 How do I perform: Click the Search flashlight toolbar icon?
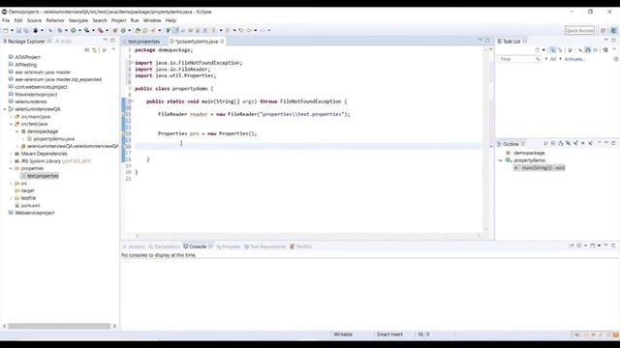(153, 30)
